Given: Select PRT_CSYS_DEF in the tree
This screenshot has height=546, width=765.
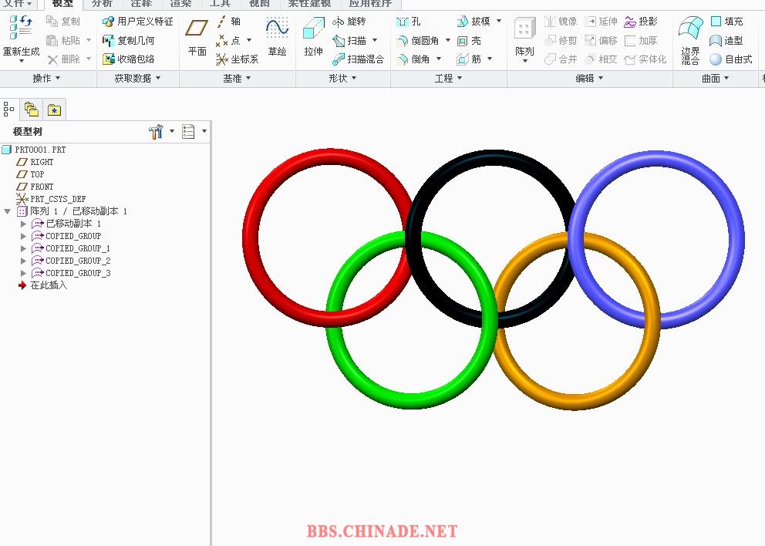Looking at the screenshot, I should [x=51, y=199].
